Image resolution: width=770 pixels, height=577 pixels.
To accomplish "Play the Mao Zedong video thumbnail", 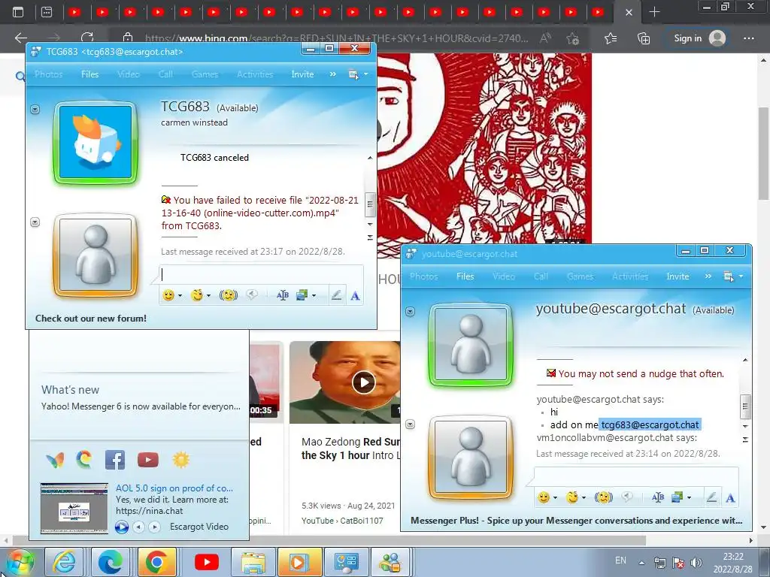I will tap(363, 382).
